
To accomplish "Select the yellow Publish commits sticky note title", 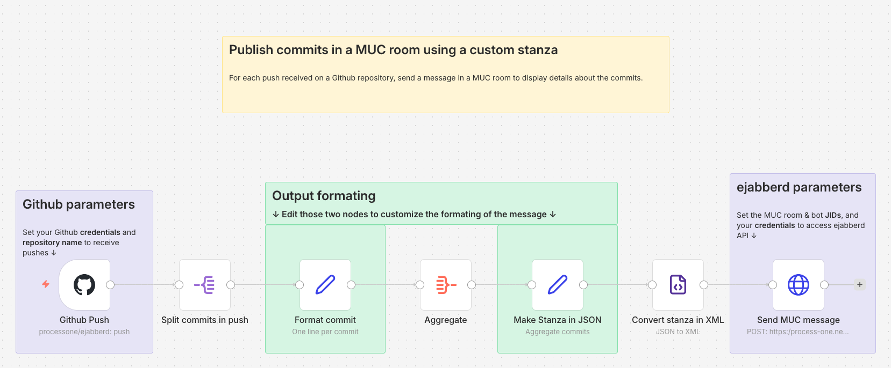I will 393,50.
